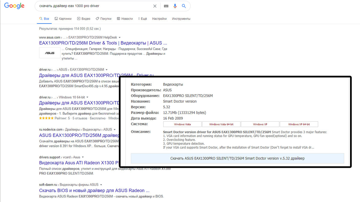Expand arrow beside soft-daem.ru breadcrumb

(x=101, y=185)
